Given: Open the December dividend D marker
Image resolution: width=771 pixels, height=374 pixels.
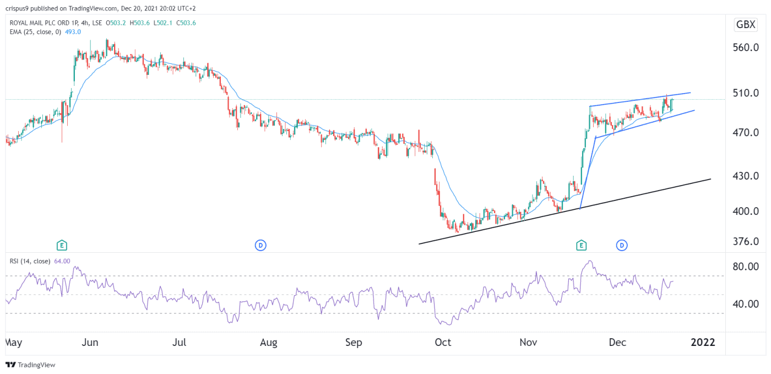Looking at the screenshot, I should pyautogui.click(x=622, y=245).
